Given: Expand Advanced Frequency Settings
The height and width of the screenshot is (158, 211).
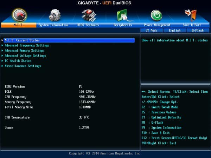Looking at the screenshot, I should coord(27,45).
